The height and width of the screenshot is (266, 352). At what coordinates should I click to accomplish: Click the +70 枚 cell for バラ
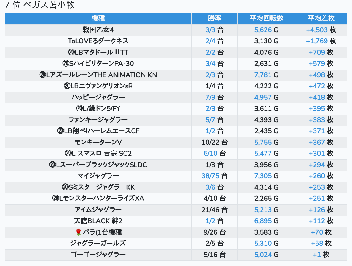321,232
